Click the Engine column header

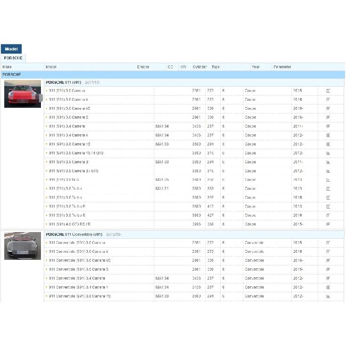pyautogui.click(x=143, y=67)
